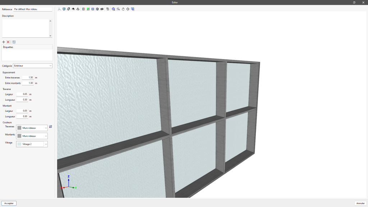Edit the Traverse Longueur field

tap(22, 100)
